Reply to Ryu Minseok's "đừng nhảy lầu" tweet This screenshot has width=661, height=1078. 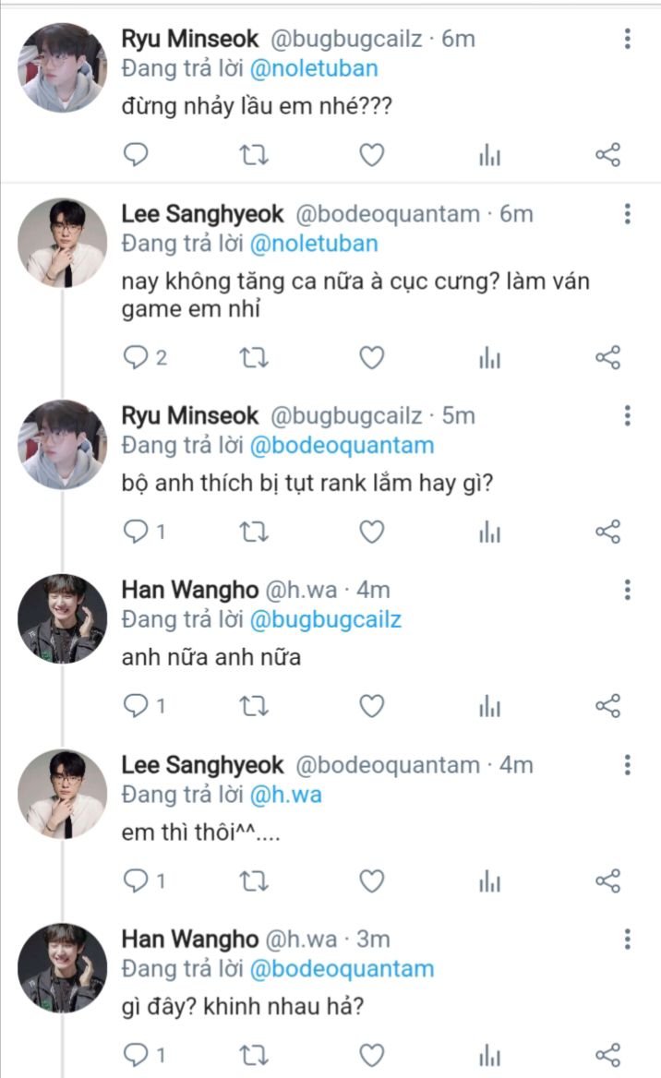[x=136, y=156]
